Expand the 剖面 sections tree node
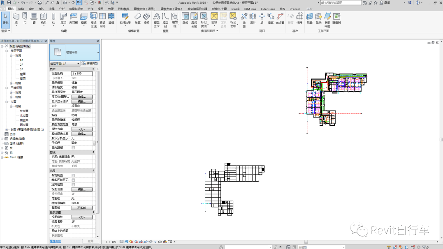Viewport: 443px width, 249px height. click(x=7, y=129)
